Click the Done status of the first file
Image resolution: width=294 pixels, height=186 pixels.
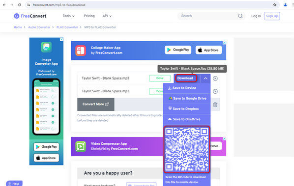pyautogui.click(x=160, y=78)
